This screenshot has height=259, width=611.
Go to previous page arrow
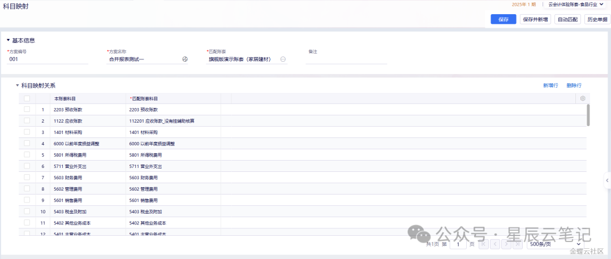[495, 244]
